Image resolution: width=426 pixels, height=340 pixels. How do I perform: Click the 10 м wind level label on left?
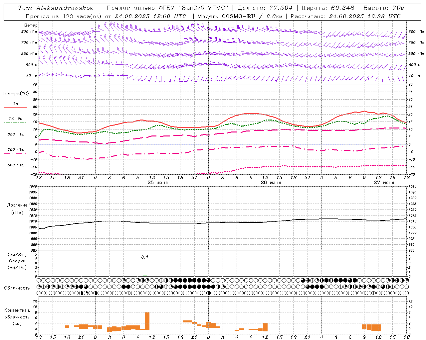(32, 76)
